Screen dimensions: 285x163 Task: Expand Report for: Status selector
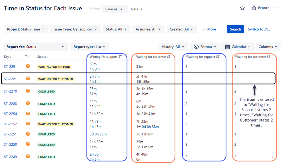tap(36, 47)
